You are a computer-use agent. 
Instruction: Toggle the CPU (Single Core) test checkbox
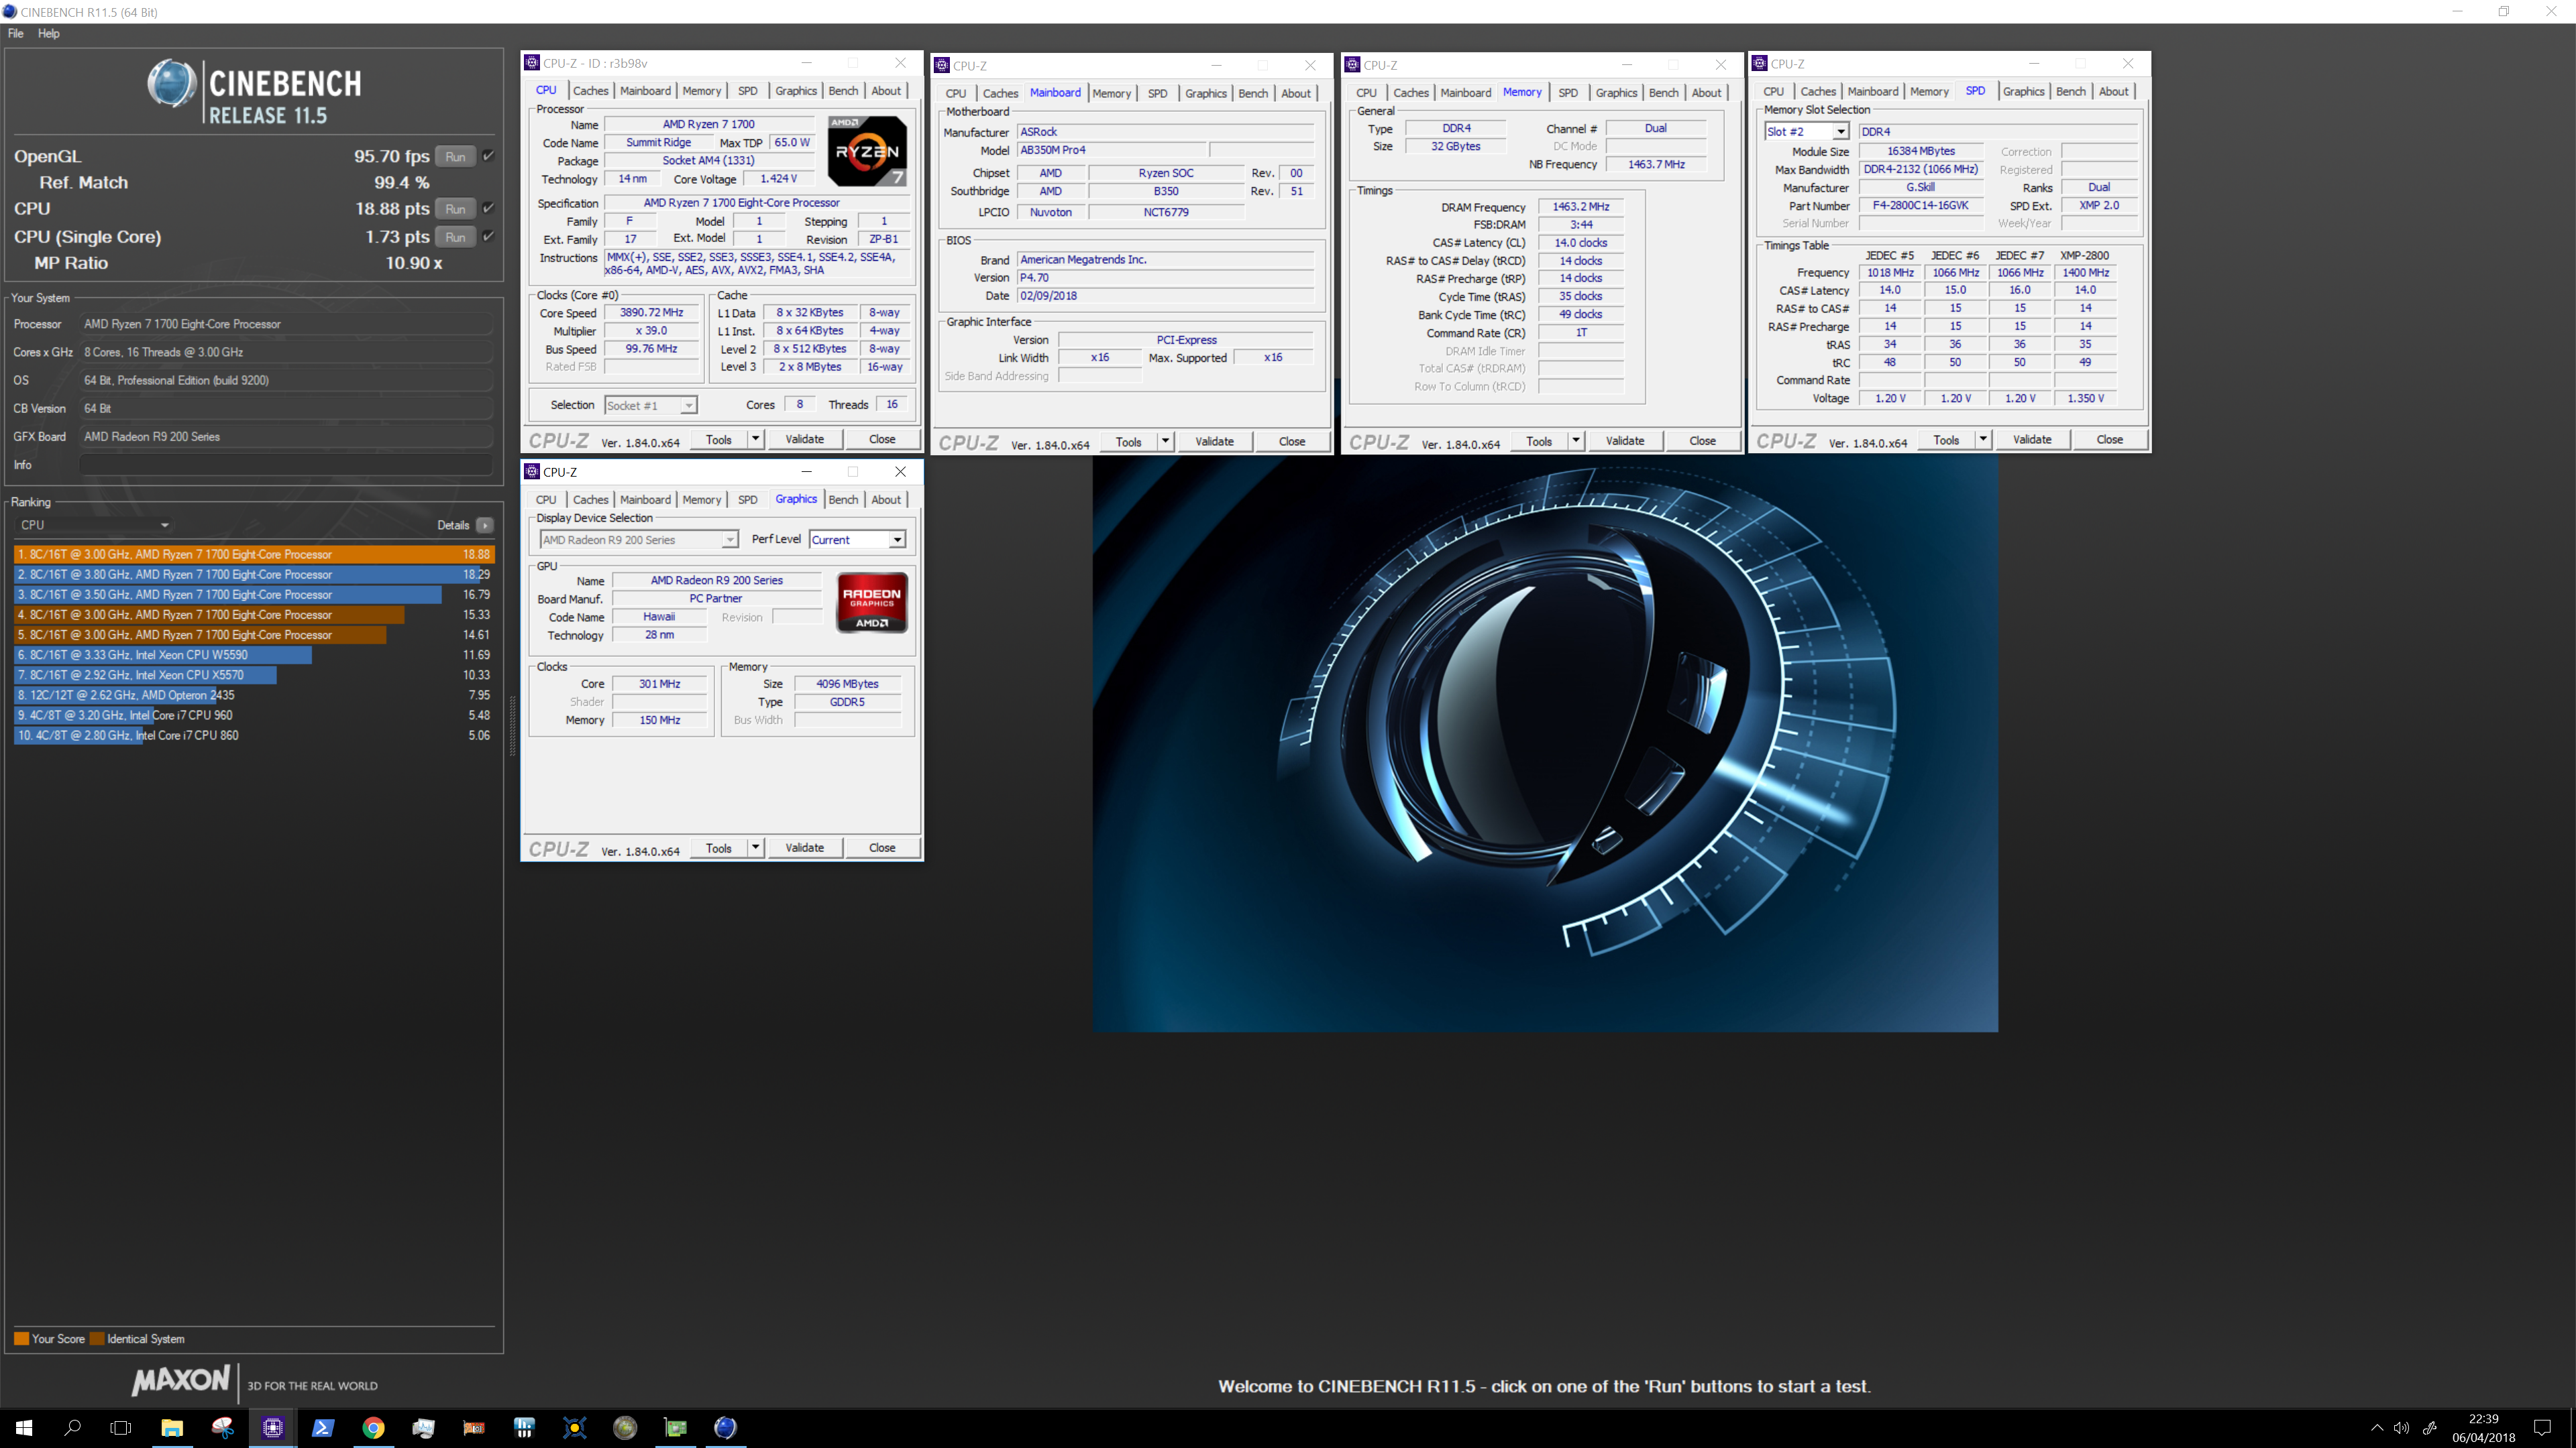[488, 237]
